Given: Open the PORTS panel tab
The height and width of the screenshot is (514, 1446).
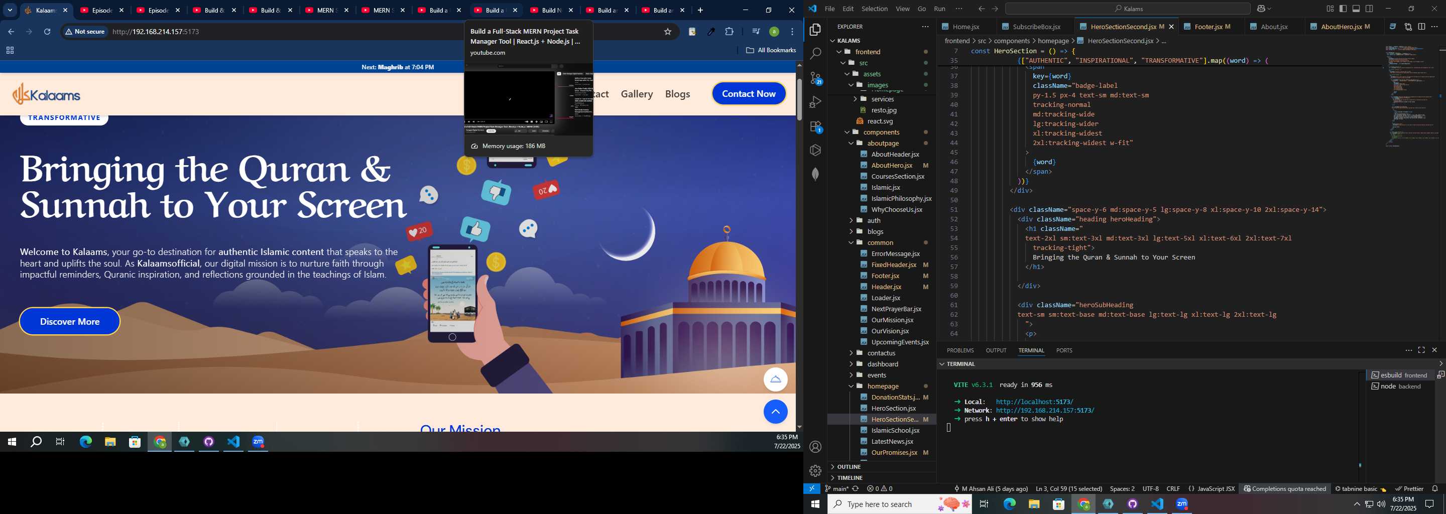Looking at the screenshot, I should click(1064, 350).
